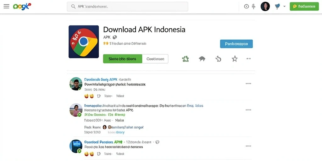
Task: Click the repost icon on the 'Sariy APK' post
Action: point(99,96)
